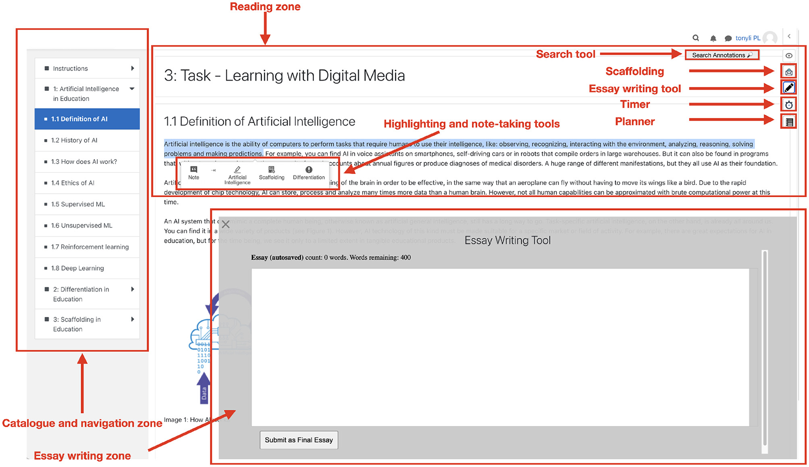Open the messages chat bubble icon
The width and height of the screenshot is (809, 467).
click(728, 38)
